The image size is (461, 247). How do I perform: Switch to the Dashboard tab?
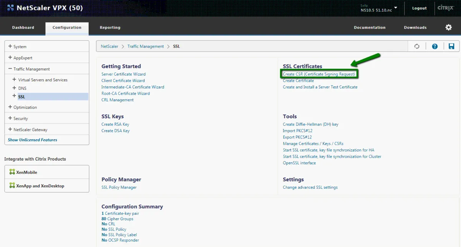pos(23,28)
